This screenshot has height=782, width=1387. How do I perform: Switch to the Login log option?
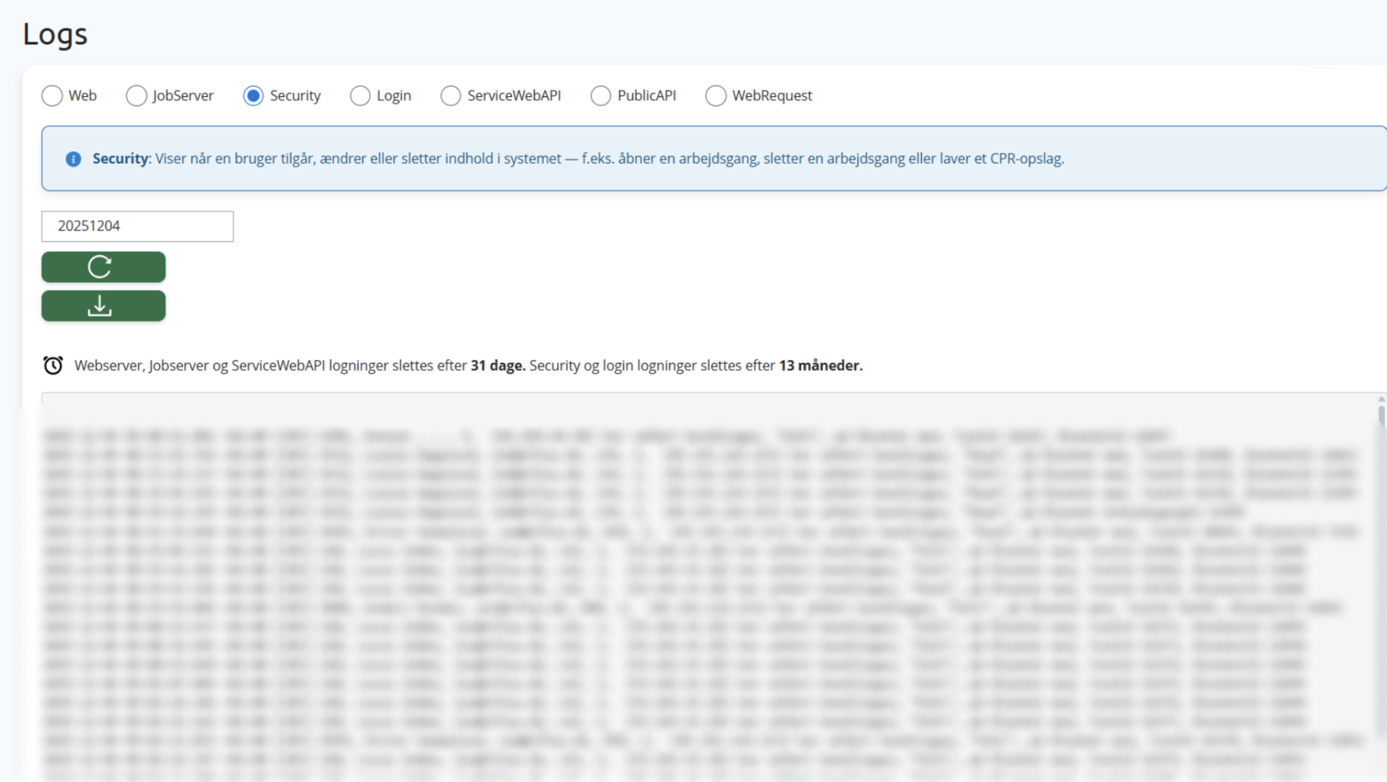(x=361, y=96)
